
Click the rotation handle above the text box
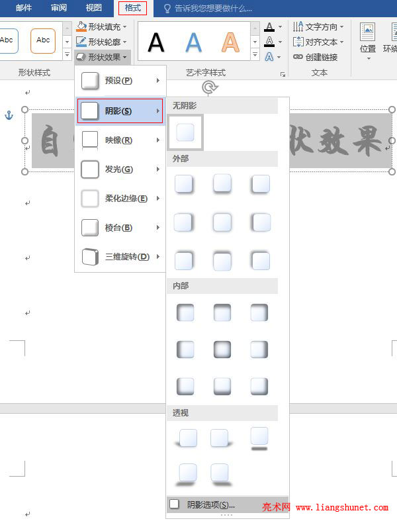tap(209, 87)
